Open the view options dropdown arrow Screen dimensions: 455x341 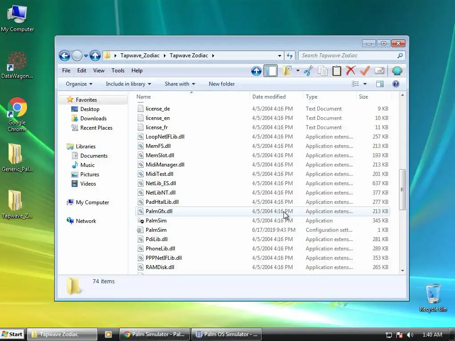click(x=365, y=84)
